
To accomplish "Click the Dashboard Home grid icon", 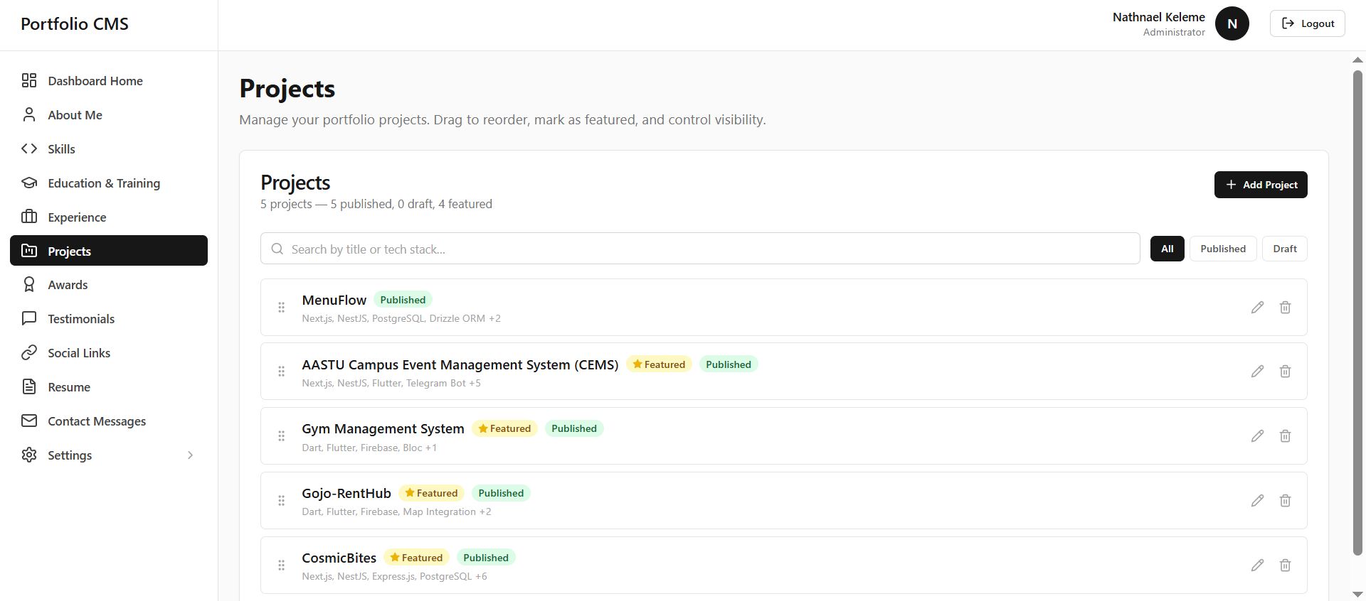I will click(29, 80).
